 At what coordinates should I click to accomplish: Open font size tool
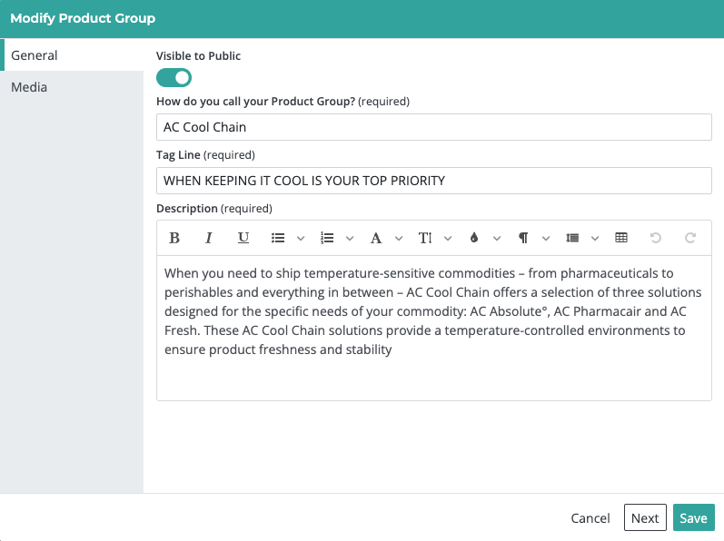coord(425,238)
